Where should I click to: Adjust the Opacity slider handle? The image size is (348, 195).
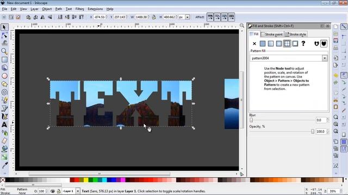click(313, 132)
